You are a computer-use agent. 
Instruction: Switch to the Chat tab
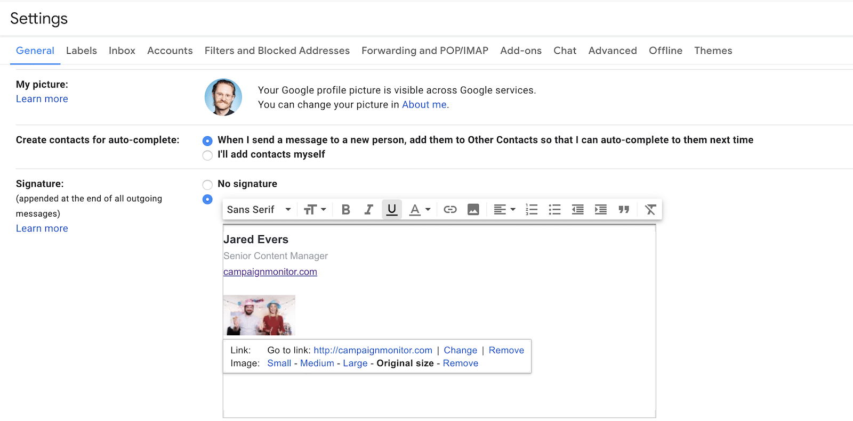pyautogui.click(x=565, y=51)
